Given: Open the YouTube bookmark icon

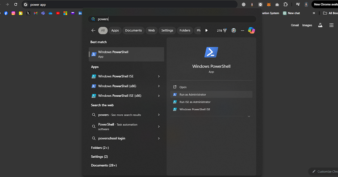Looking at the screenshot, I should (x=58, y=13).
